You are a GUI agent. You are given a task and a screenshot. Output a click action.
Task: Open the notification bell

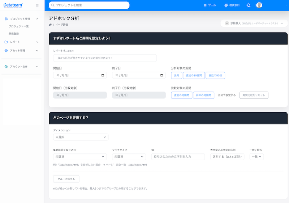(249, 5)
